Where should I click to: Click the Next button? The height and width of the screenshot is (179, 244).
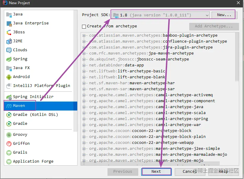pos(156,172)
